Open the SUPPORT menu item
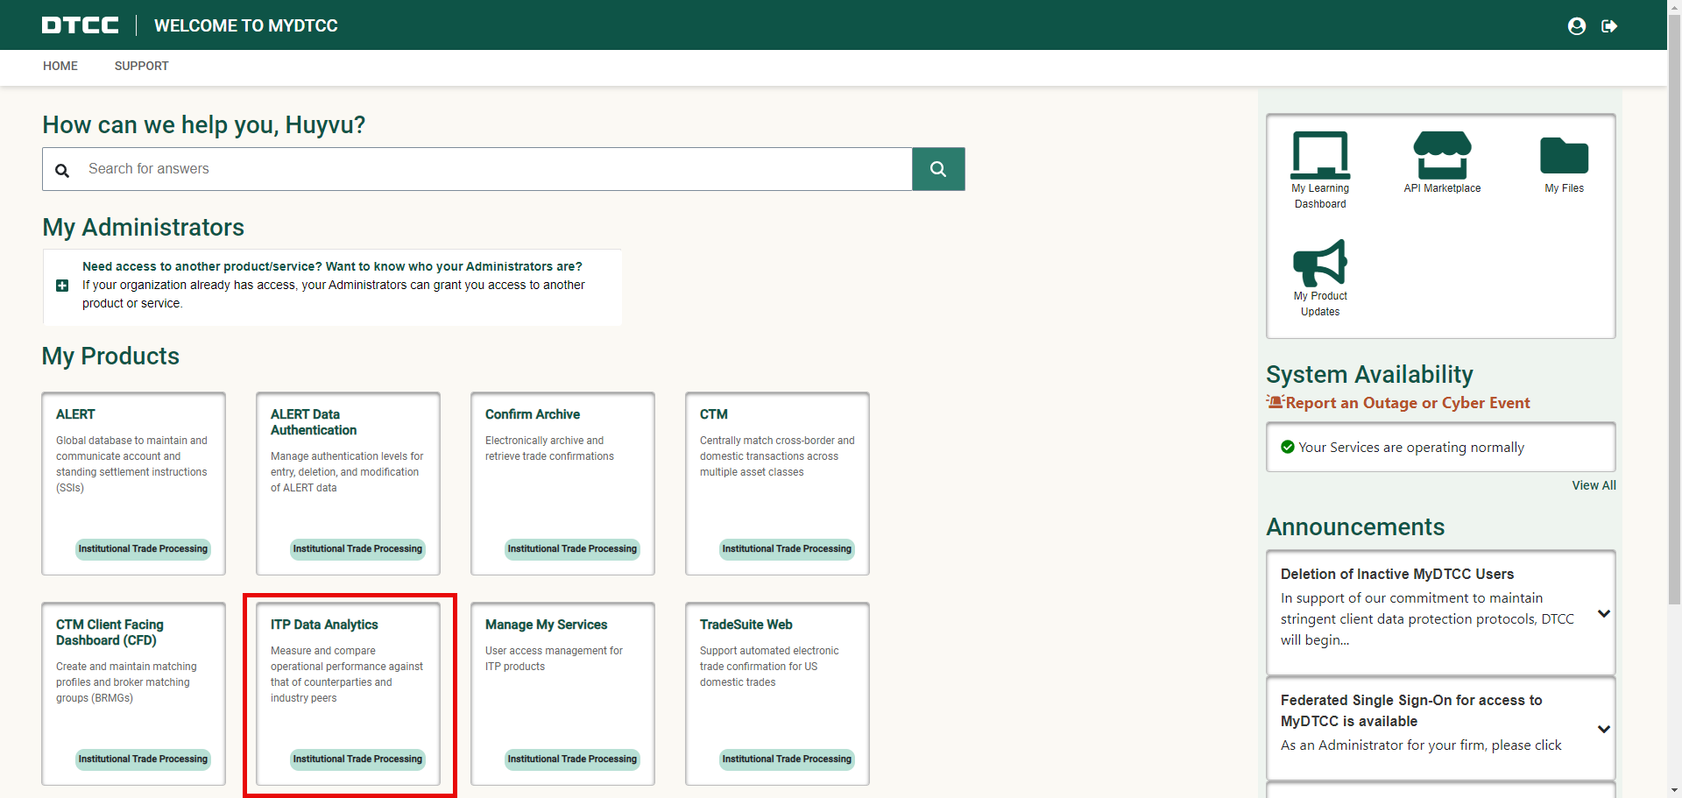 pos(141,66)
